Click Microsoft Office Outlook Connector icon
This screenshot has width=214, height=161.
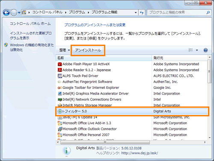click(60, 129)
